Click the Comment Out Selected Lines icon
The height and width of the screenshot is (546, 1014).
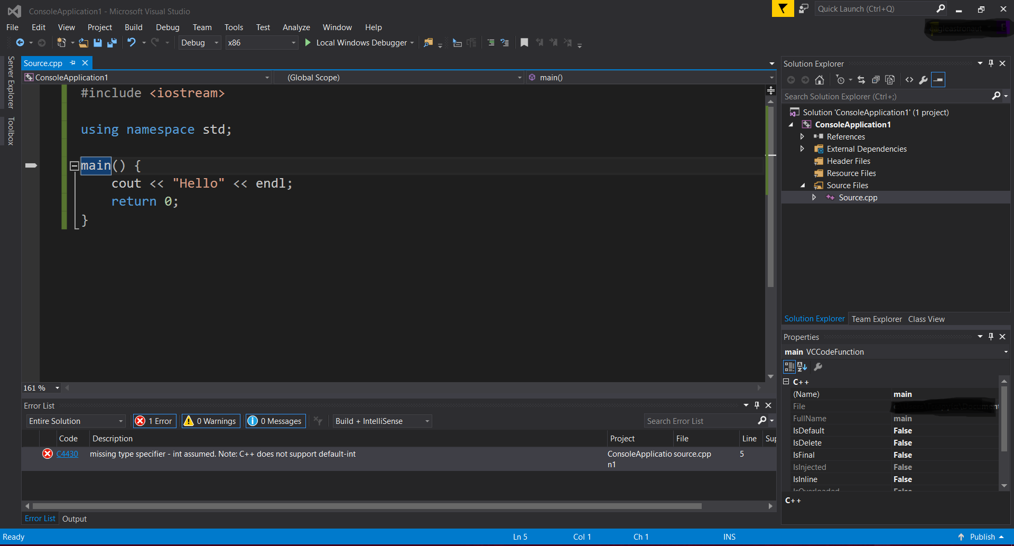point(491,43)
